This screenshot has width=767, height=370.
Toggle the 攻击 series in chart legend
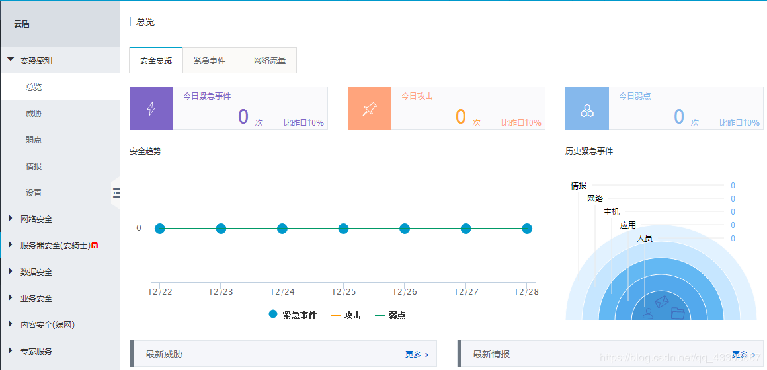[x=345, y=315]
